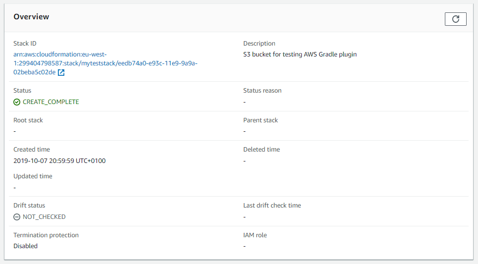The image size is (478, 264).
Task: Click the NOT_CHECKED drift status text
Action: [x=44, y=217]
